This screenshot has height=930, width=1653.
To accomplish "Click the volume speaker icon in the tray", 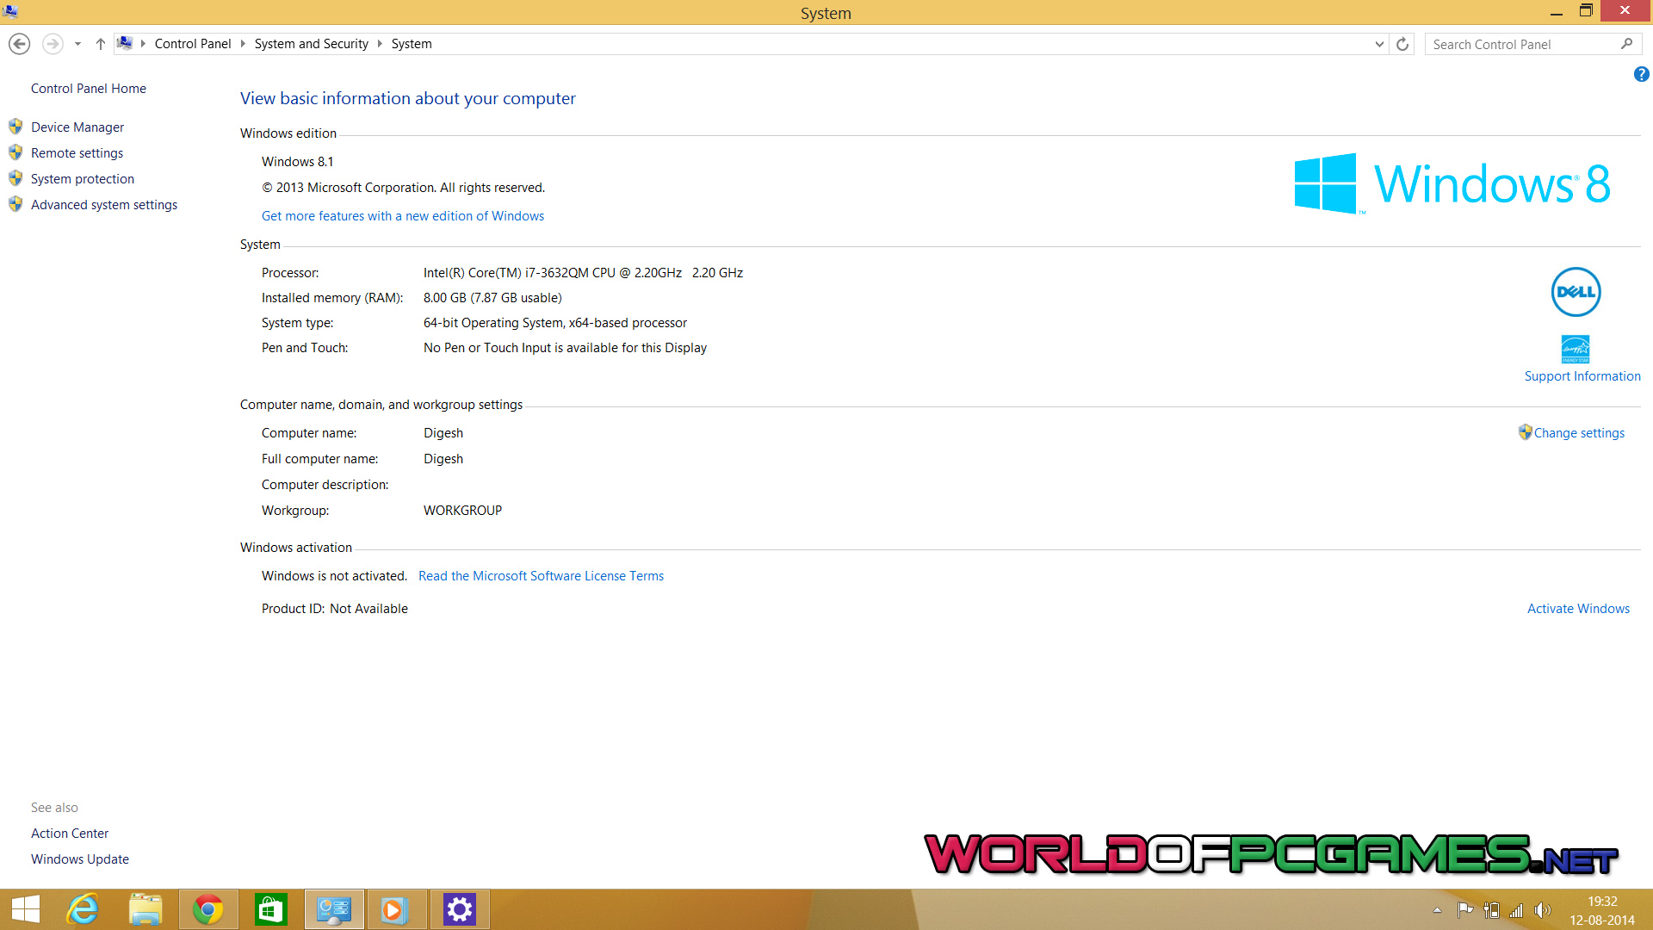I will pos(1542,910).
